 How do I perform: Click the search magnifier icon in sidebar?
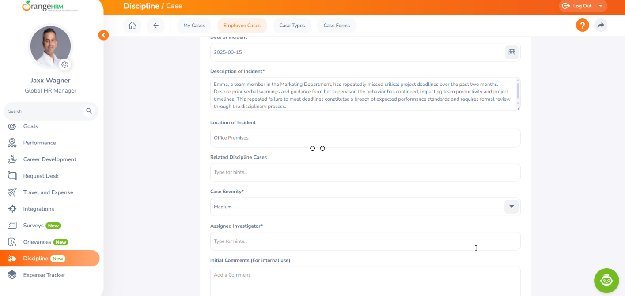pyautogui.click(x=89, y=111)
